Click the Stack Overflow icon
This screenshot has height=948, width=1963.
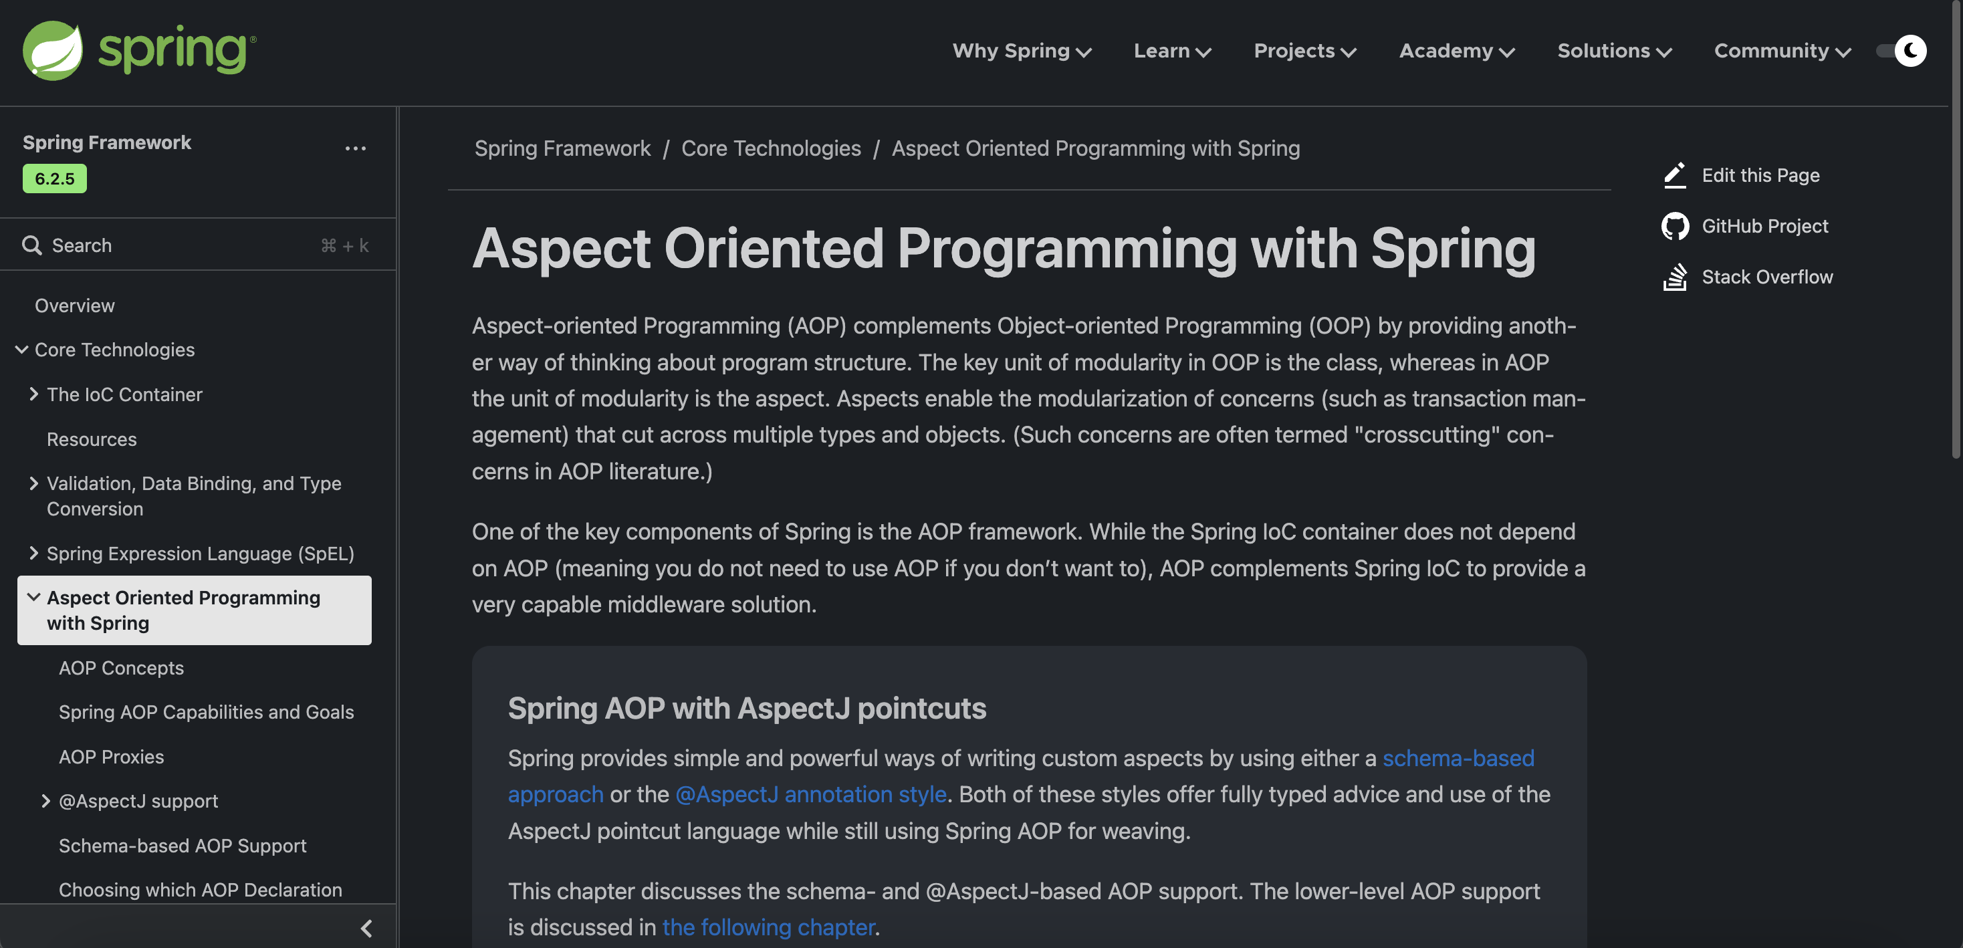pyautogui.click(x=1674, y=277)
